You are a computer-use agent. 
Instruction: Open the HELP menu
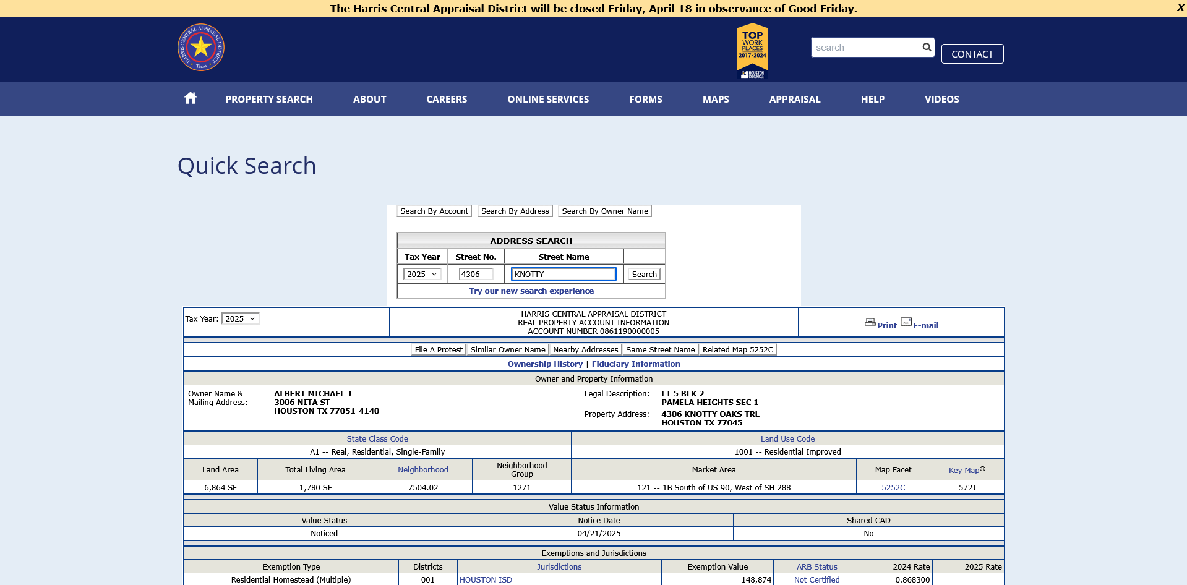(873, 99)
